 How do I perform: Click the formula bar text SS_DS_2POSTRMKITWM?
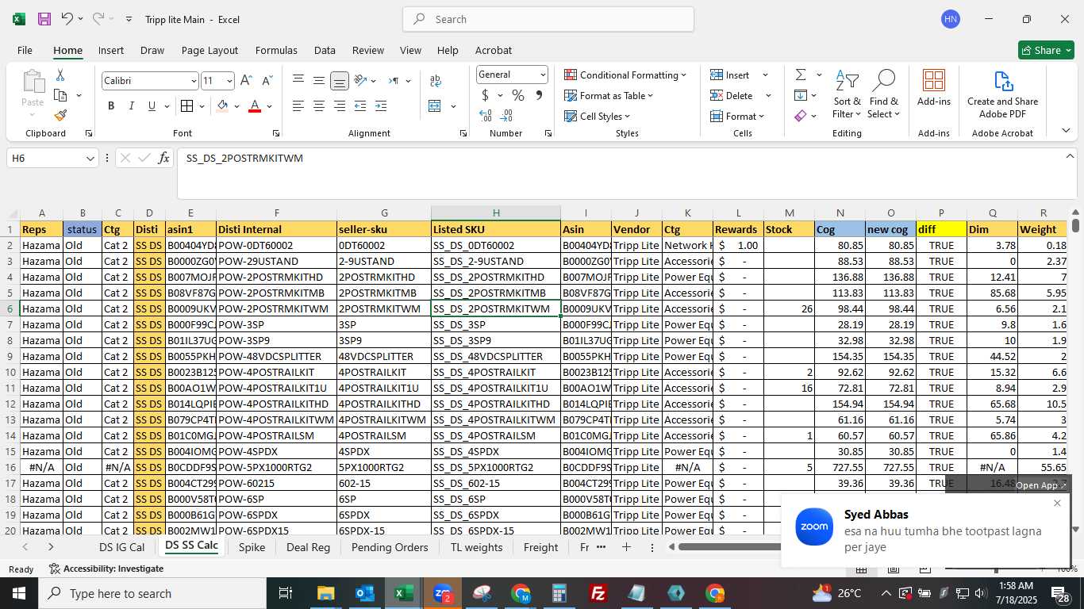(244, 158)
